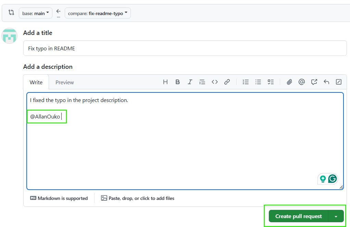
Task: Attach files with the paperclip icon
Action: (x=289, y=82)
